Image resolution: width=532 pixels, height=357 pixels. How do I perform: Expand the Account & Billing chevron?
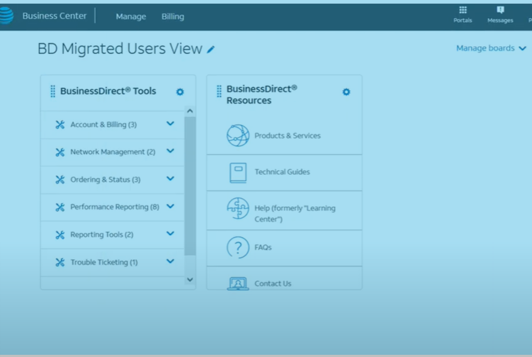[170, 124]
